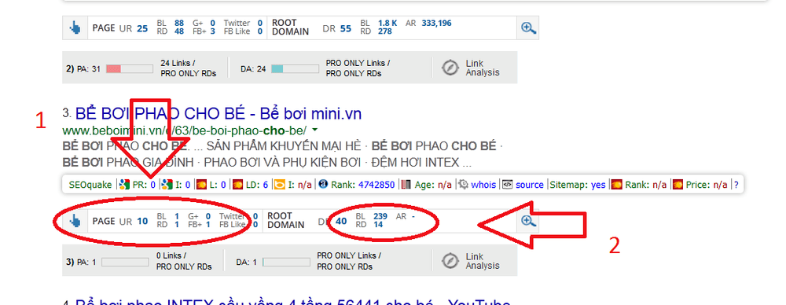Click the SEMrush icon beside LD: 6
The height and width of the screenshot is (305, 786).
point(237,185)
